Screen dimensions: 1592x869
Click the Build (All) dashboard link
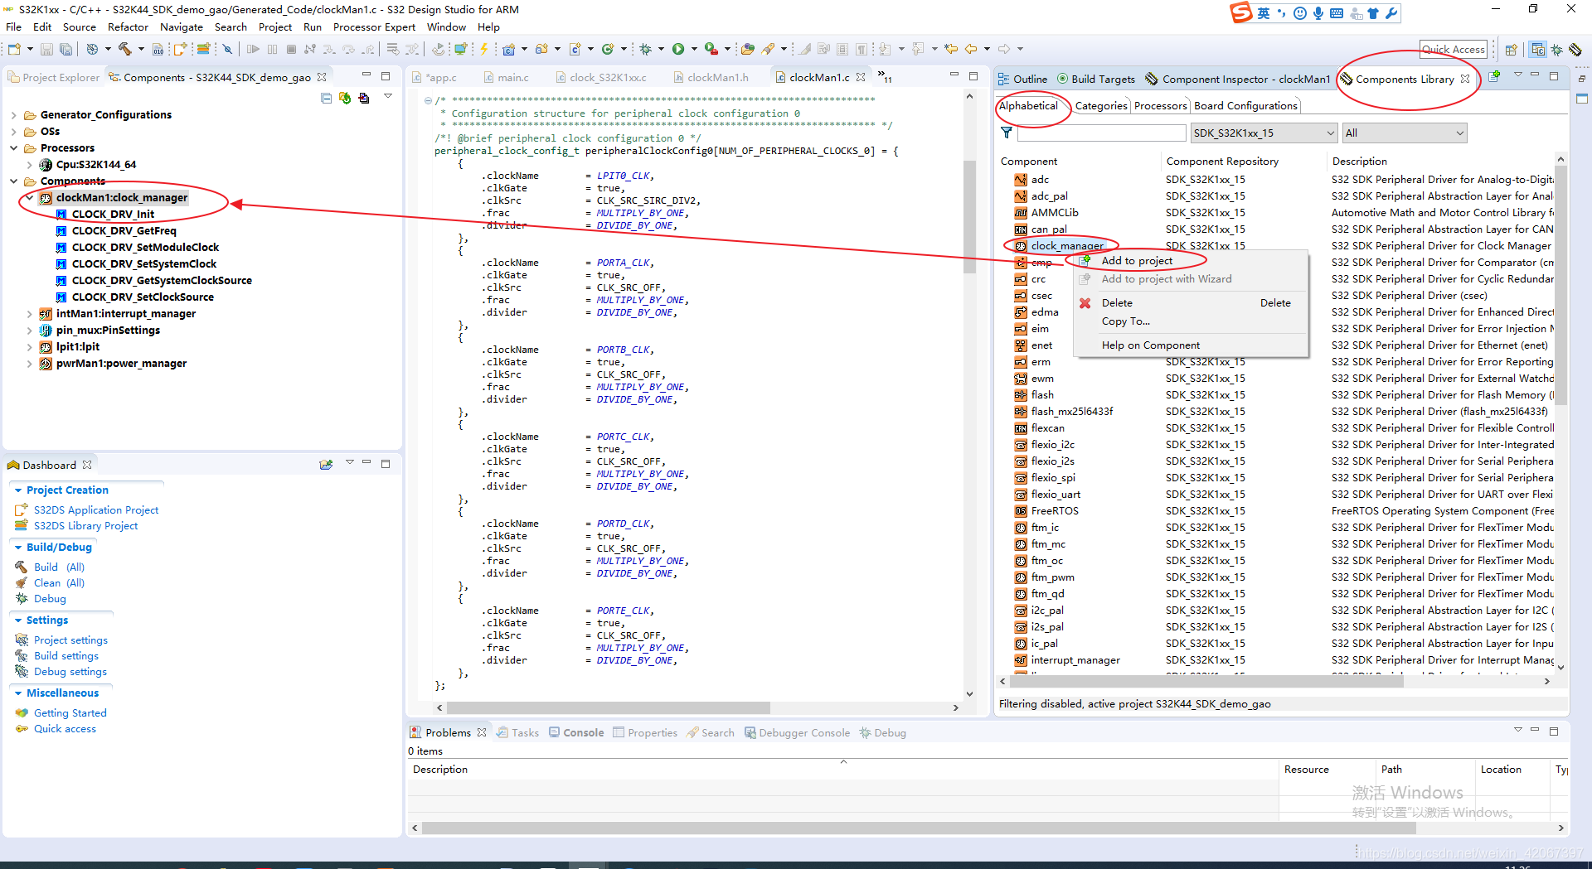pyautogui.click(x=59, y=567)
